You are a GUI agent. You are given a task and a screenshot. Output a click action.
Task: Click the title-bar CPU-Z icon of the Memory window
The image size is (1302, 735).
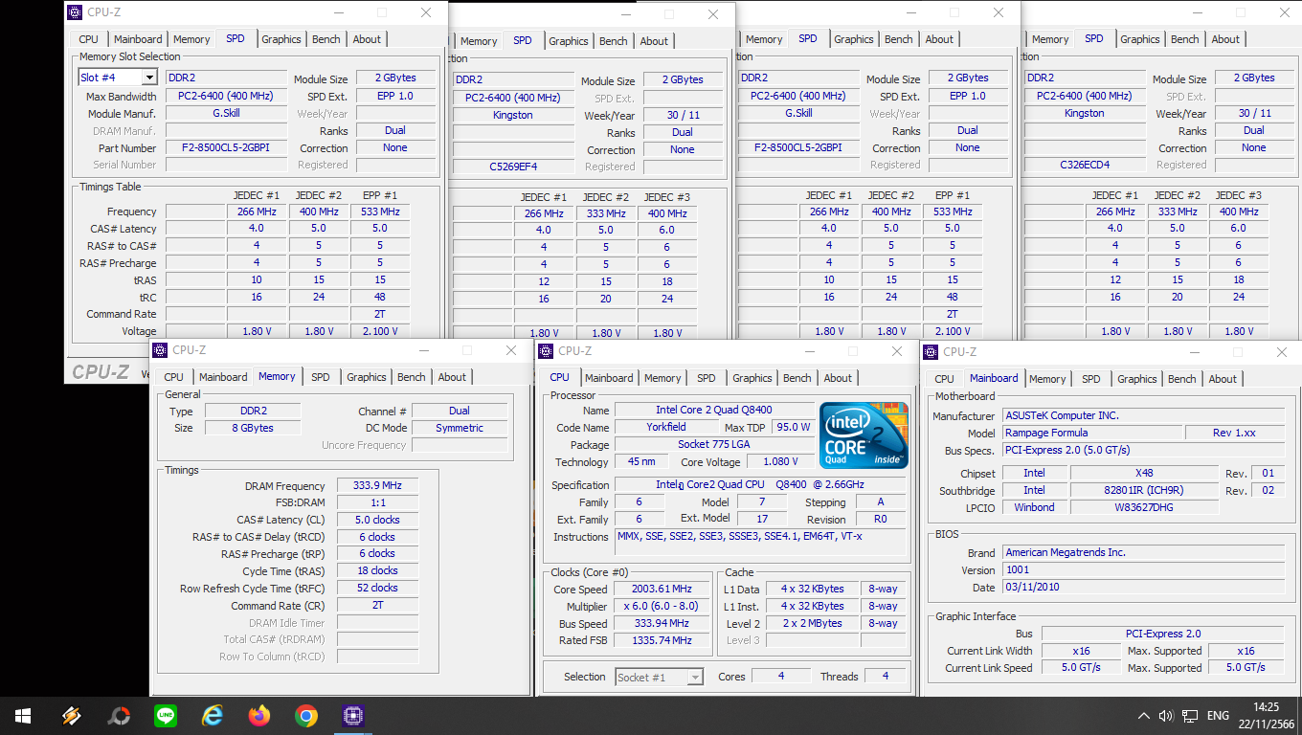160,350
